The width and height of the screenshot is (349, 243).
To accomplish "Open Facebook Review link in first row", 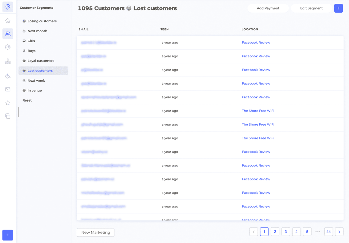I will coord(256,43).
